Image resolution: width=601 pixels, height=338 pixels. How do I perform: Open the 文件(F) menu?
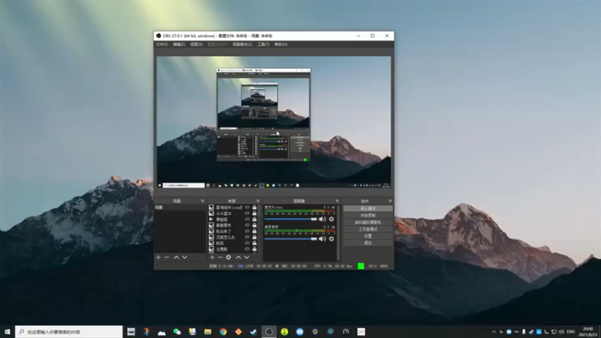pos(162,44)
